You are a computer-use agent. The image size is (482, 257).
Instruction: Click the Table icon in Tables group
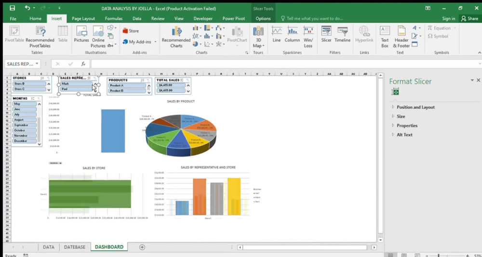tap(63, 34)
